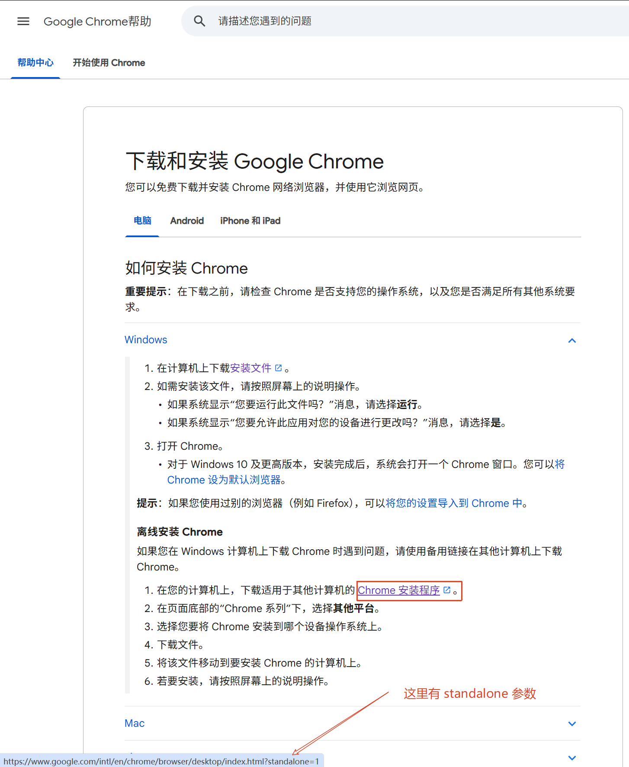
Task: Open the 安装文件 download link
Action: point(250,368)
